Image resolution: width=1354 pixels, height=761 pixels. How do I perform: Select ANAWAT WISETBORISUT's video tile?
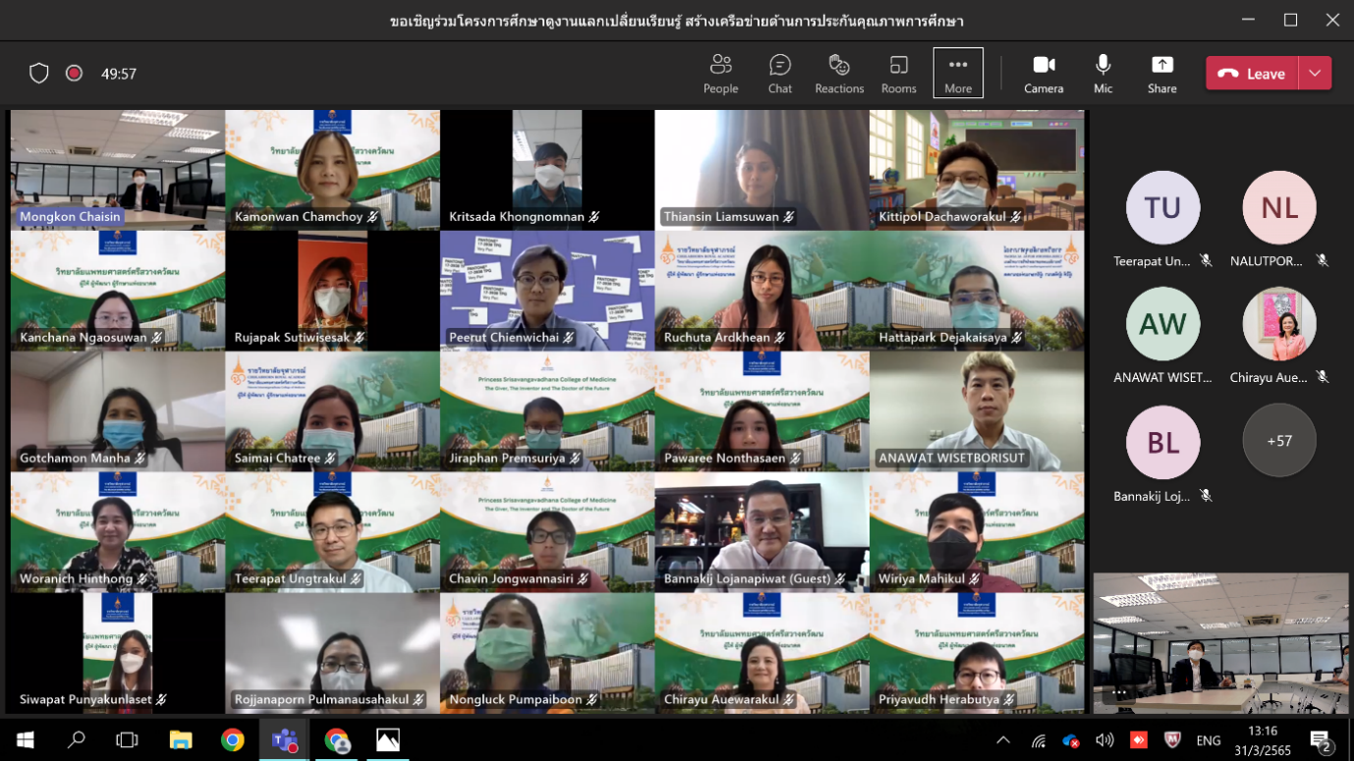click(x=977, y=411)
